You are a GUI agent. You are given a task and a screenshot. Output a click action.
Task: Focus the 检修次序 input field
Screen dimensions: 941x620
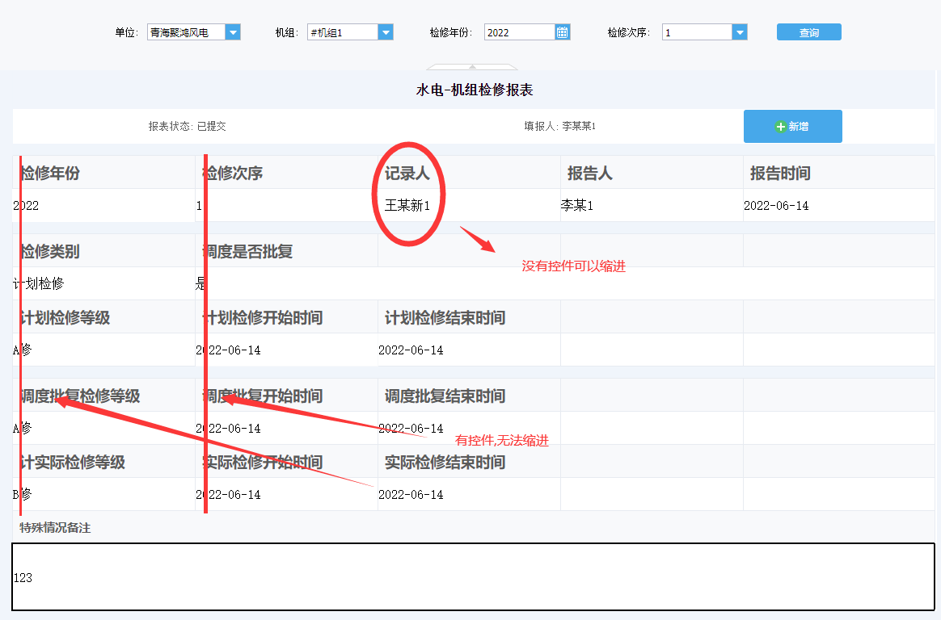698,32
